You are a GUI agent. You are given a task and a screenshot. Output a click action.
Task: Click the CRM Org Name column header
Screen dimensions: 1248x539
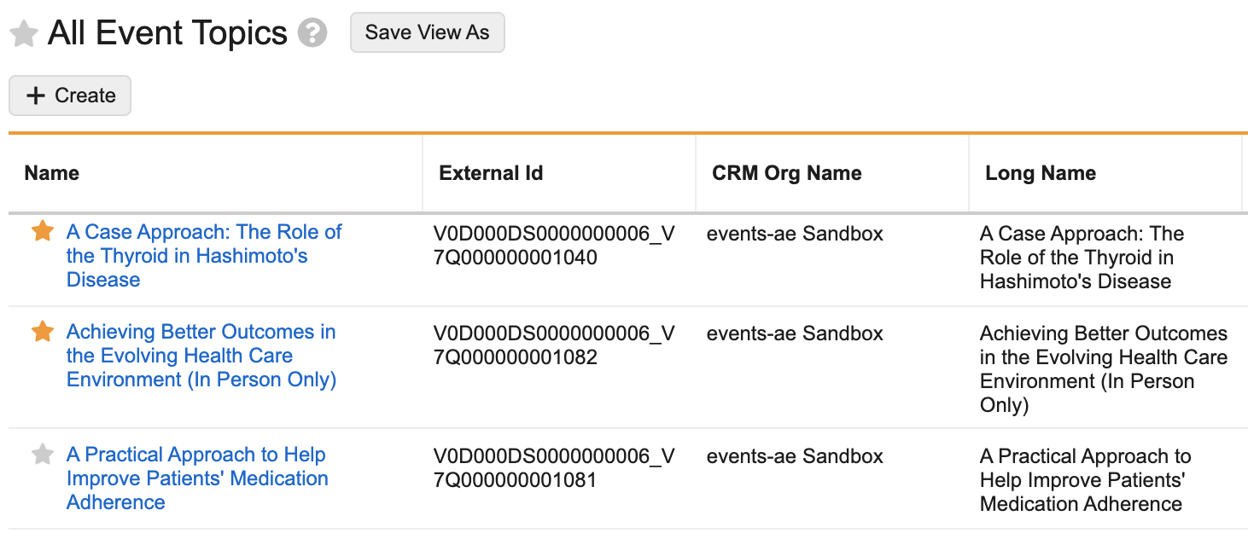click(786, 173)
